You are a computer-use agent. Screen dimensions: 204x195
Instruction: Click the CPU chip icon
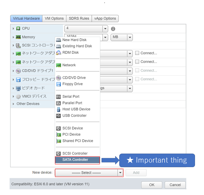(18, 28)
